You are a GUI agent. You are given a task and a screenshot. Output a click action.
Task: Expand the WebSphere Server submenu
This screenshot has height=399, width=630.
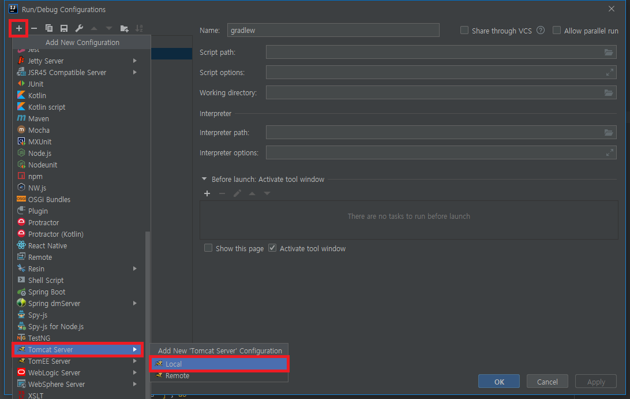pyautogui.click(x=135, y=384)
